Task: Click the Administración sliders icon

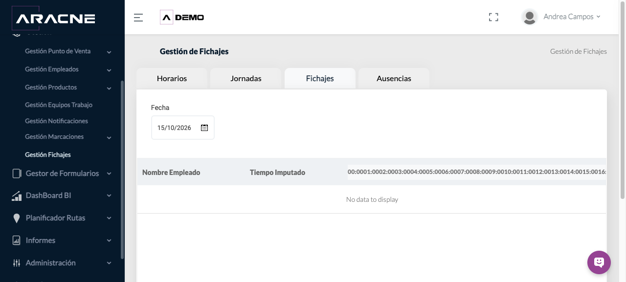Action: click(17, 263)
